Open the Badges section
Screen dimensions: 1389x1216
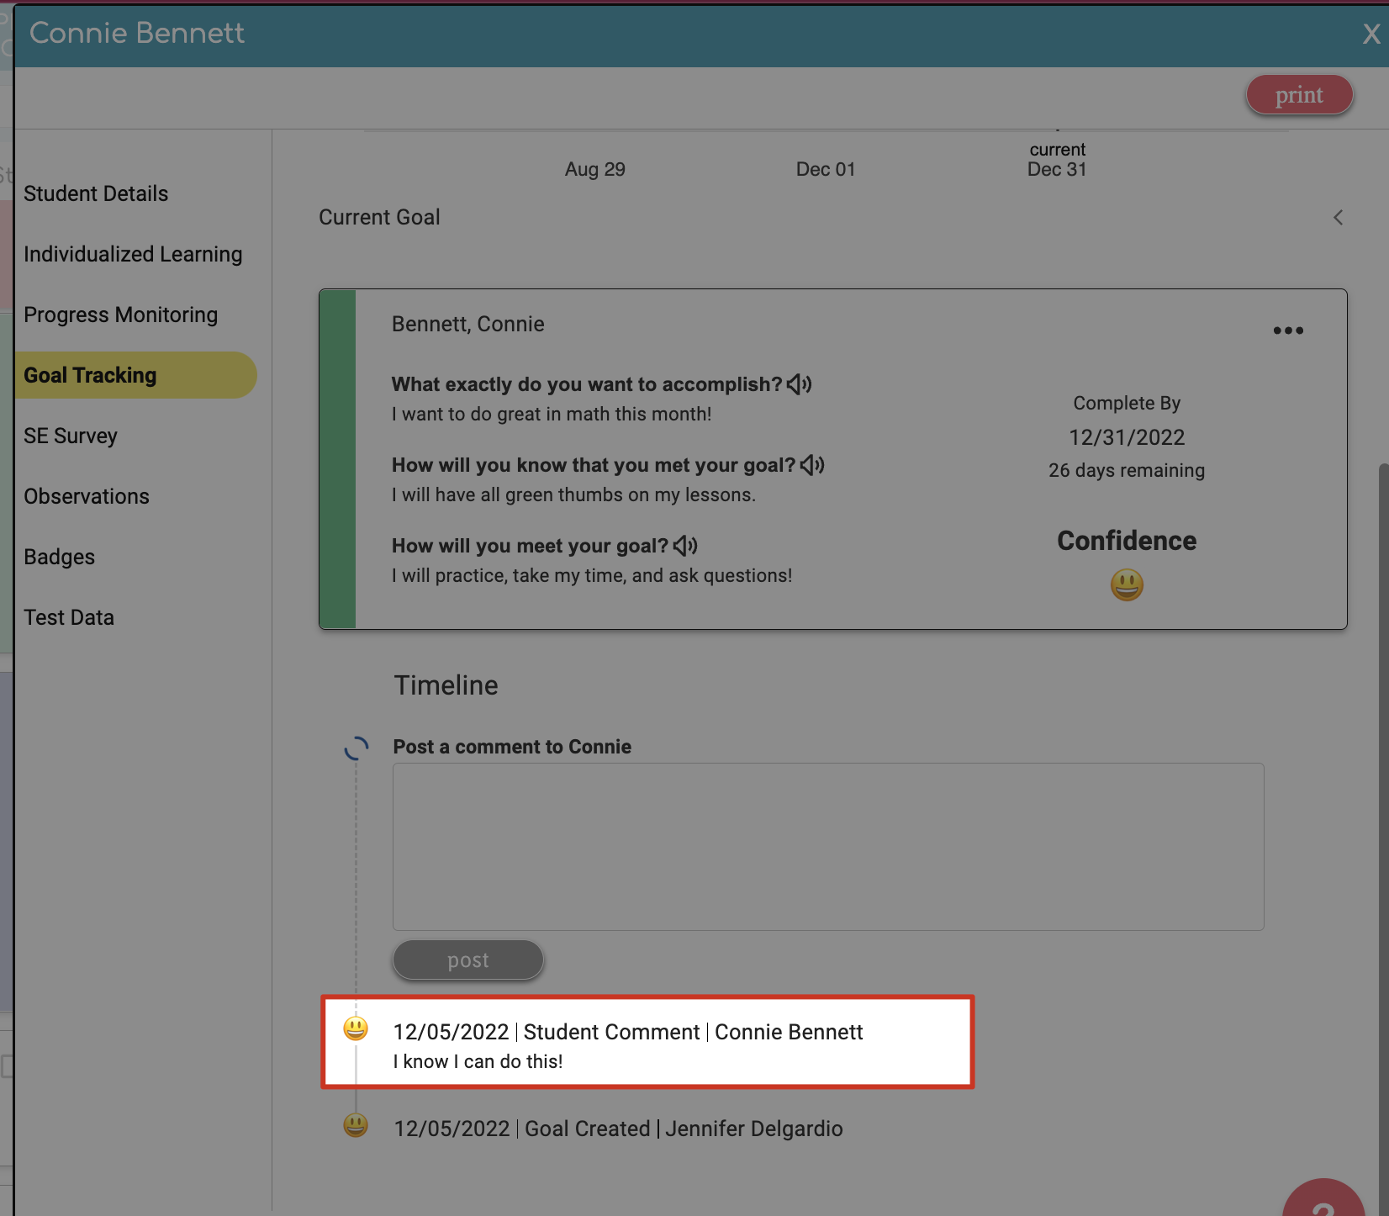coord(59,556)
